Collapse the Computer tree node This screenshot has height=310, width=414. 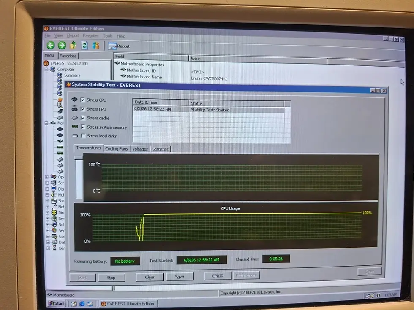46,69
